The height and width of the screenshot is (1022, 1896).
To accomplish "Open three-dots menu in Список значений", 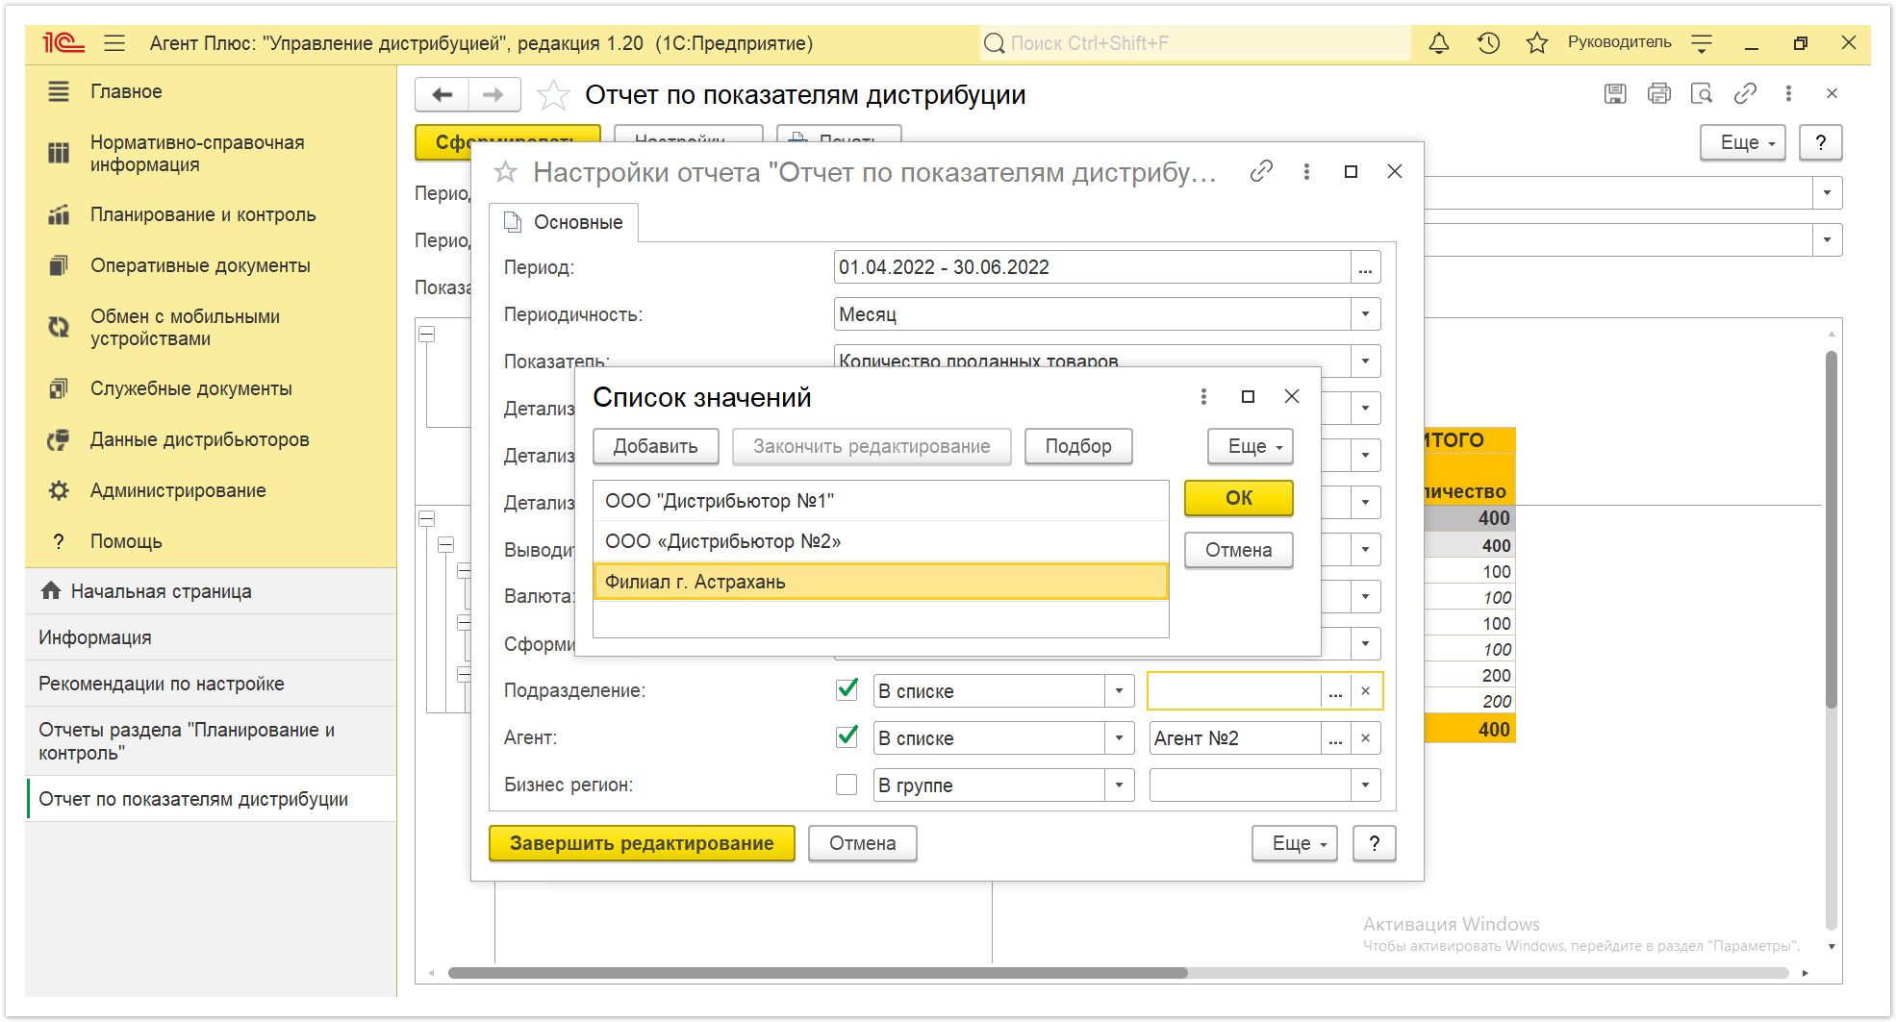I will [1203, 396].
